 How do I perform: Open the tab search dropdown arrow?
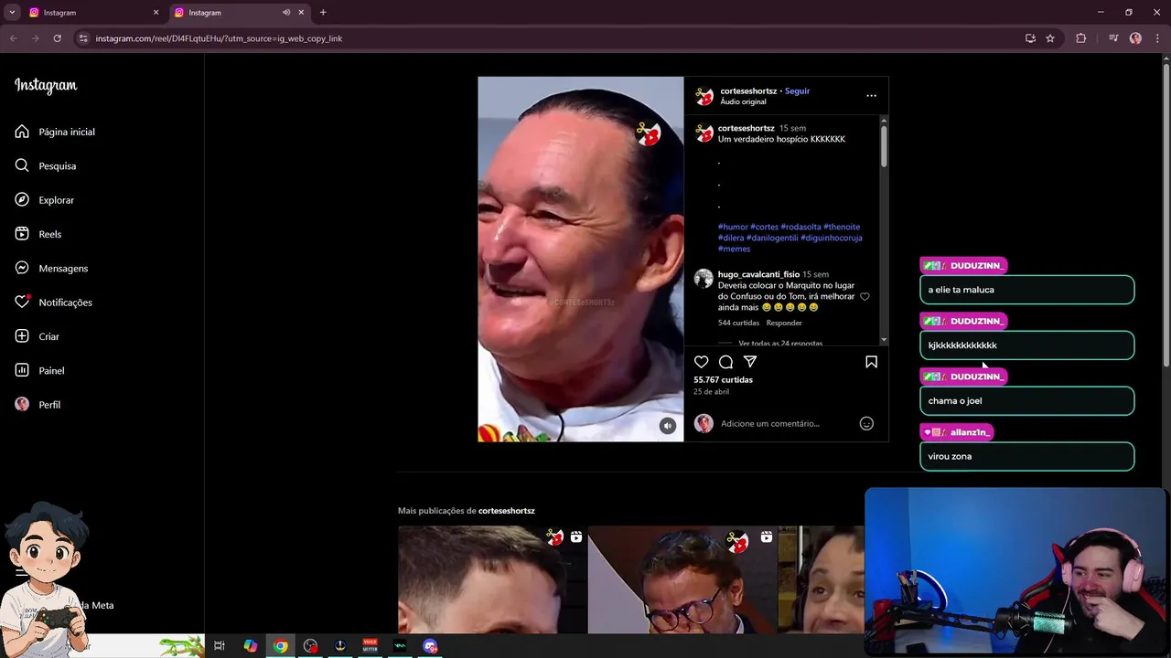point(12,13)
